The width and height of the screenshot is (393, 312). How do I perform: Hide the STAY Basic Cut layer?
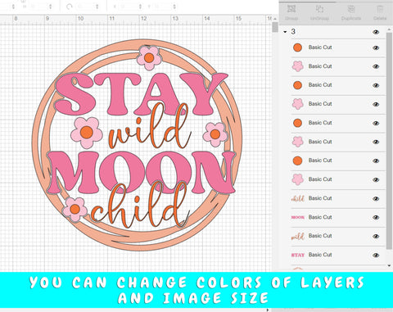coord(376,255)
